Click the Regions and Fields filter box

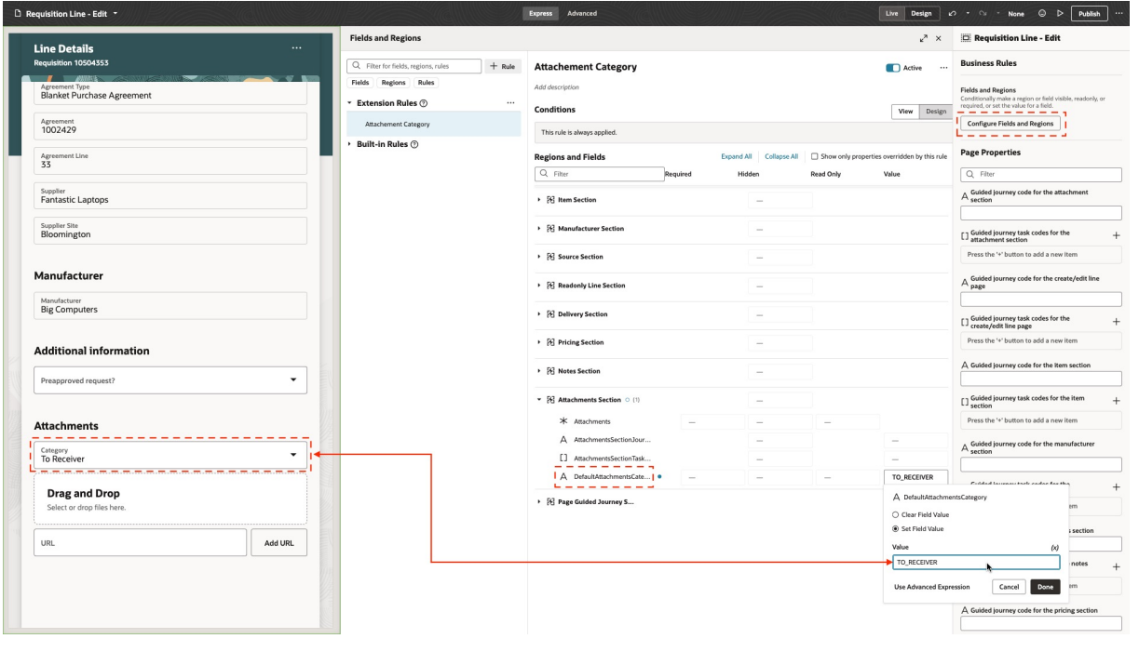coord(600,174)
